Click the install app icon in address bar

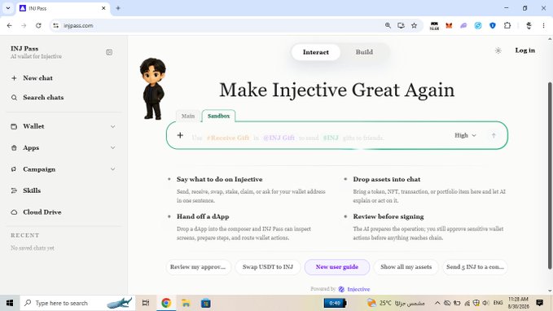(401, 25)
